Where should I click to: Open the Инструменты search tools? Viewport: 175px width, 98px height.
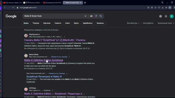[148, 23]
